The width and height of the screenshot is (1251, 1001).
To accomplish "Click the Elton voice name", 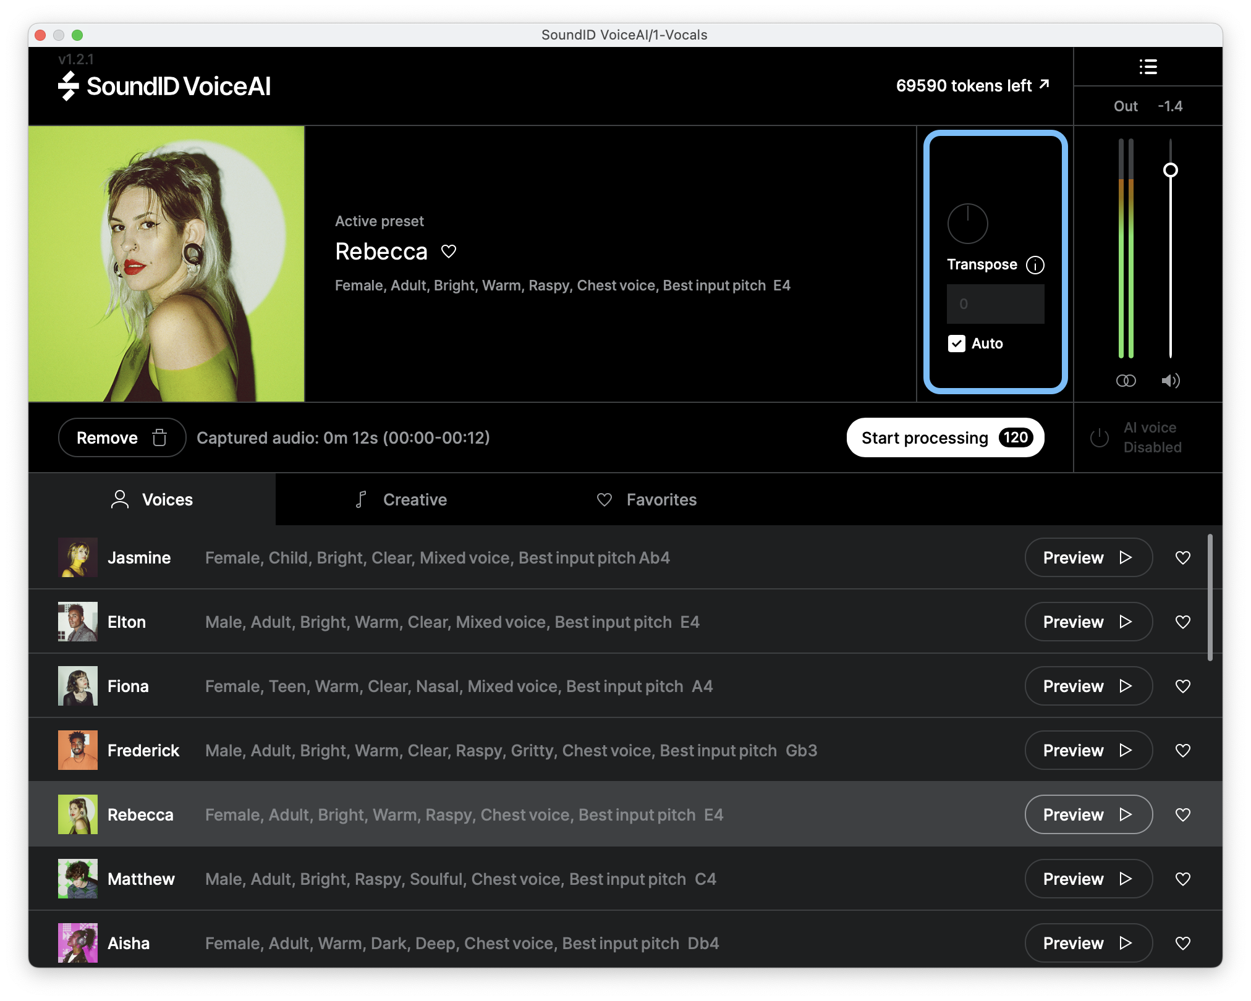I will 127,622.
